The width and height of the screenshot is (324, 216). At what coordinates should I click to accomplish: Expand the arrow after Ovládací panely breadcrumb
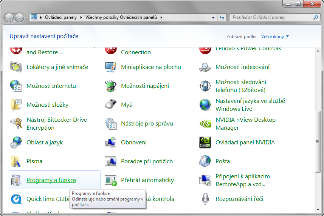click(81, 17)
